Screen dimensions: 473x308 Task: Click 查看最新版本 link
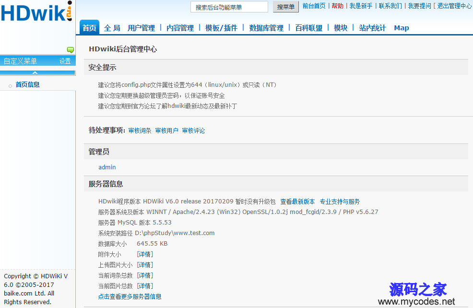click(x=297, y=201)
